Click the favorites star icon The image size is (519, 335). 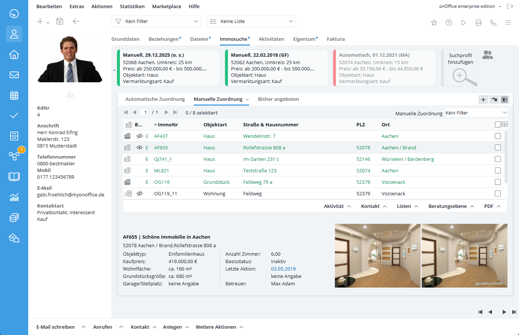(434, 23)
